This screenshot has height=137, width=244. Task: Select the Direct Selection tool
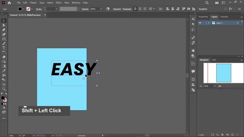pyautogui.click(x=4, y=25)
